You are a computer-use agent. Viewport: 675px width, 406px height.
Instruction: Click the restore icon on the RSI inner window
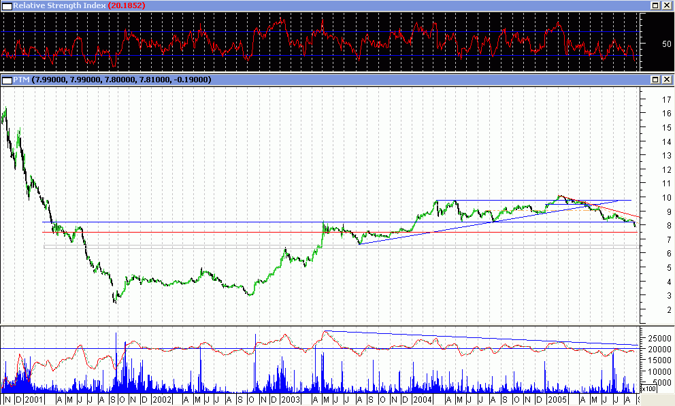pyautogui.click(x=655, y=5)
